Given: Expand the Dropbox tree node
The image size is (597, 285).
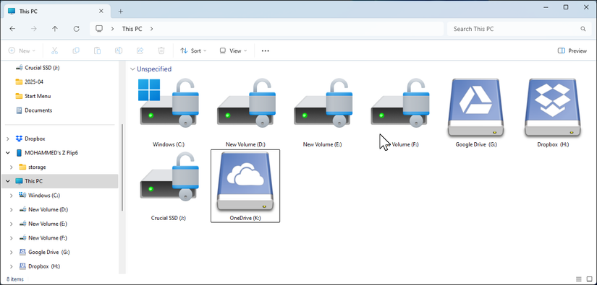Looking at the screenshot, I should pyautogui.click(x=8, y=139).
